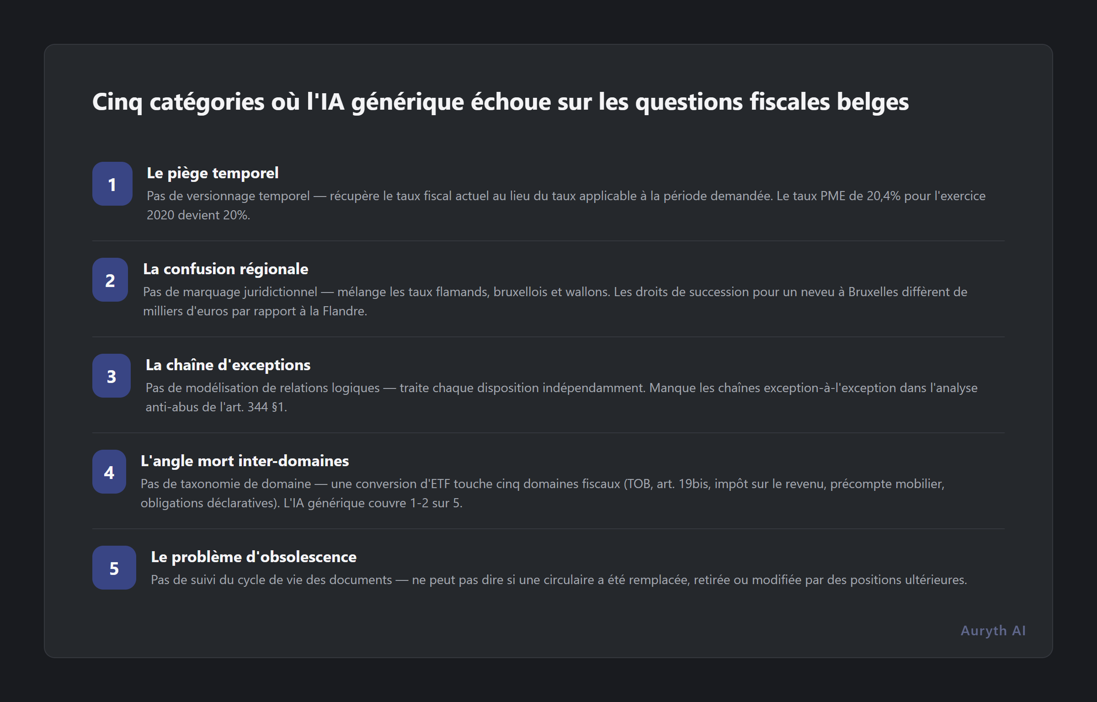Click the divider line below 'Le piège temporel' item

point(548,241)
